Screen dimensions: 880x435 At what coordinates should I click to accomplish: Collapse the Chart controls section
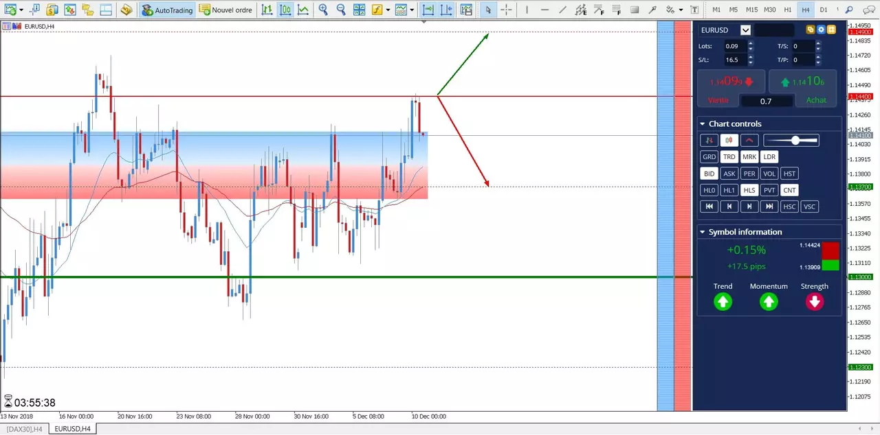[x=703, y=124]
